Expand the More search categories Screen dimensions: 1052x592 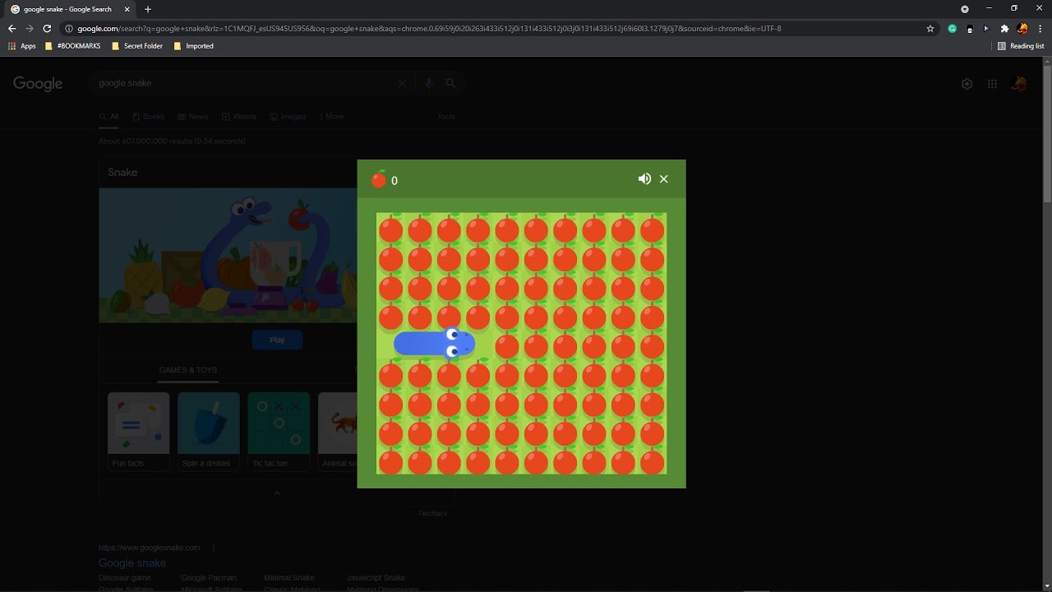coord(332,117)
